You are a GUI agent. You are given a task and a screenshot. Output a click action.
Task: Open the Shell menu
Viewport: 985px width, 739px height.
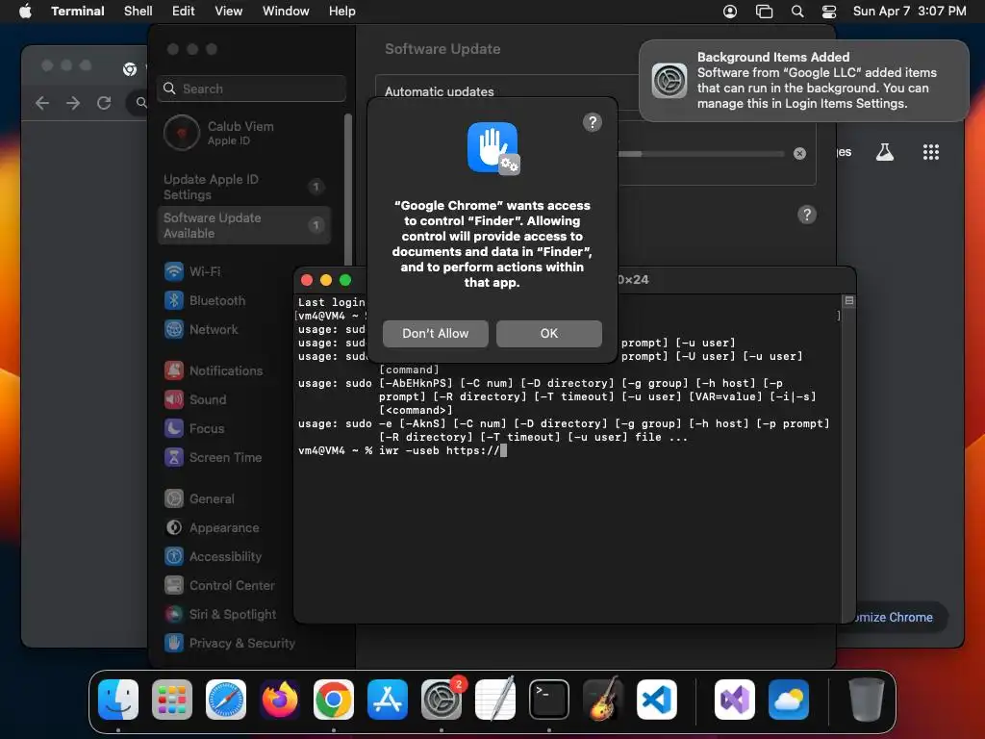coord(139,12)
